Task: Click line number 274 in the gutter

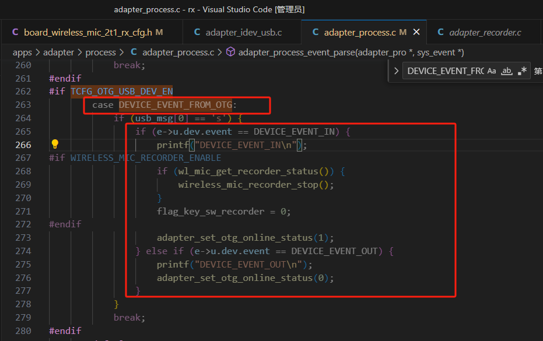Action: click(23, 251)
